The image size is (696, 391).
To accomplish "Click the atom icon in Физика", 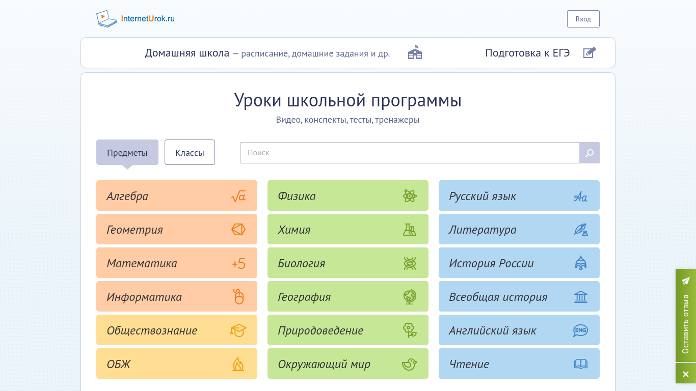I will [x=410, y=196].
